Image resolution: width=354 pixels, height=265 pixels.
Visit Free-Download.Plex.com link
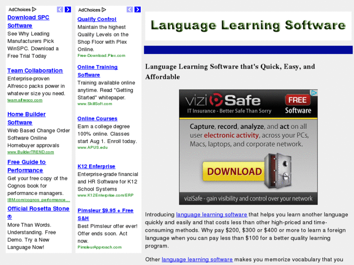click(x=101, y=55)
